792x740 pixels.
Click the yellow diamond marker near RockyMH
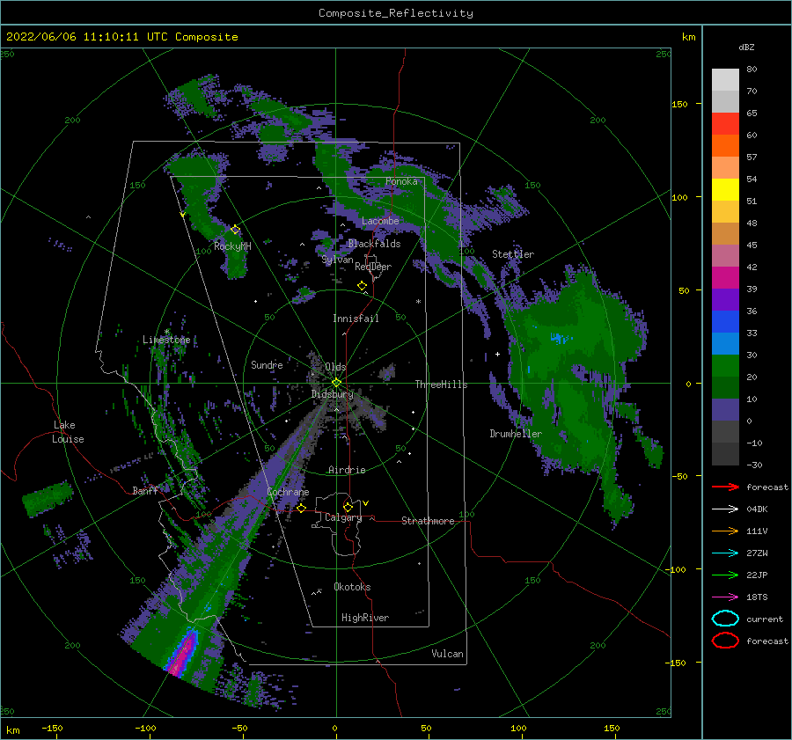click(x=235, y=230)
